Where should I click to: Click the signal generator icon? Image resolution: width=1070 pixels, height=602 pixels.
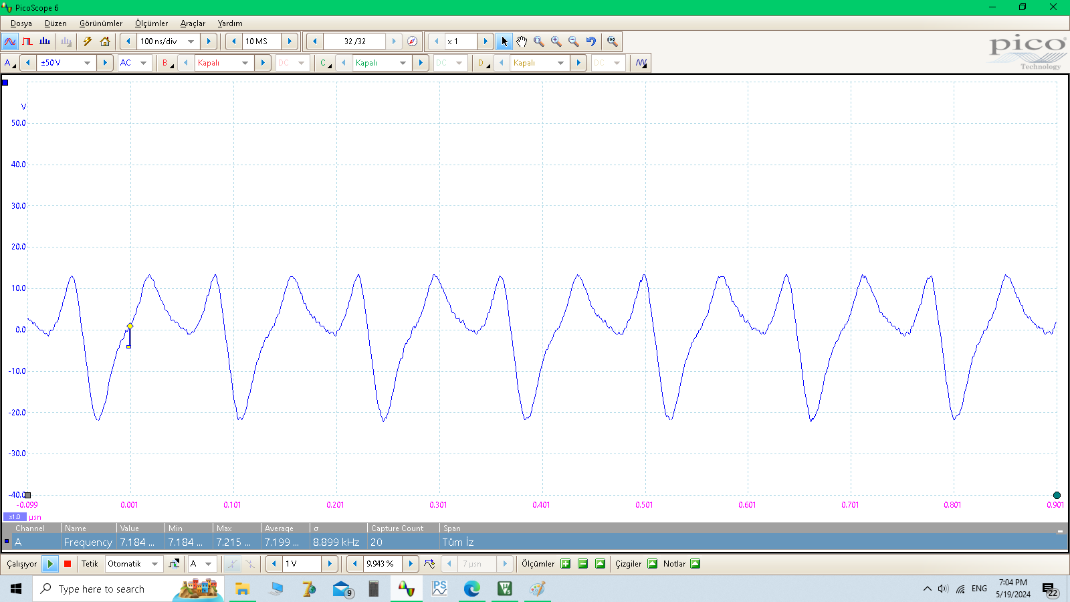coord(88,41)
